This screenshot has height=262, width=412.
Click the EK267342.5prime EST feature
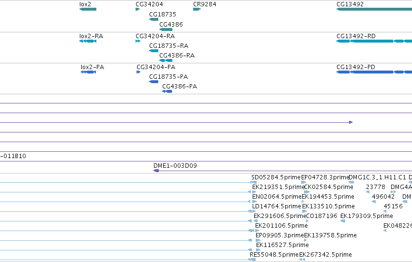302,260
